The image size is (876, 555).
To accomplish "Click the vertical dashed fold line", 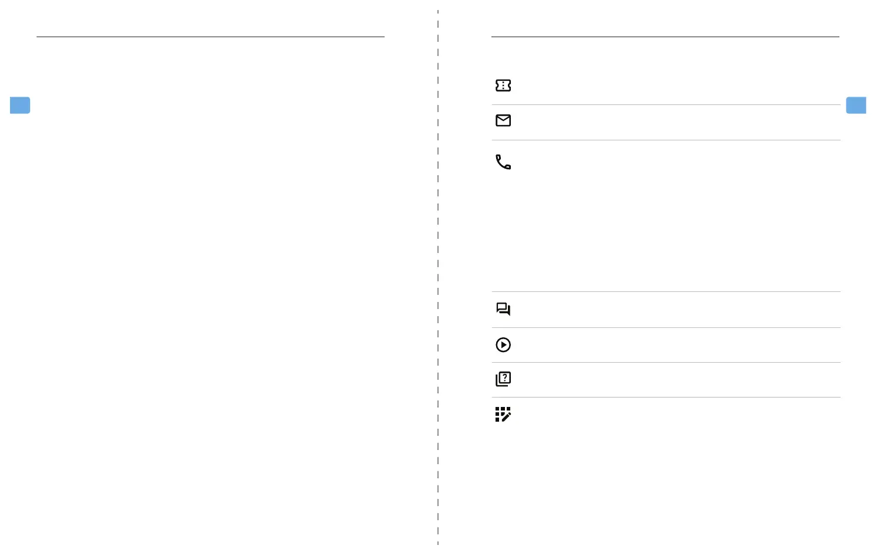I will coord(438,277).
